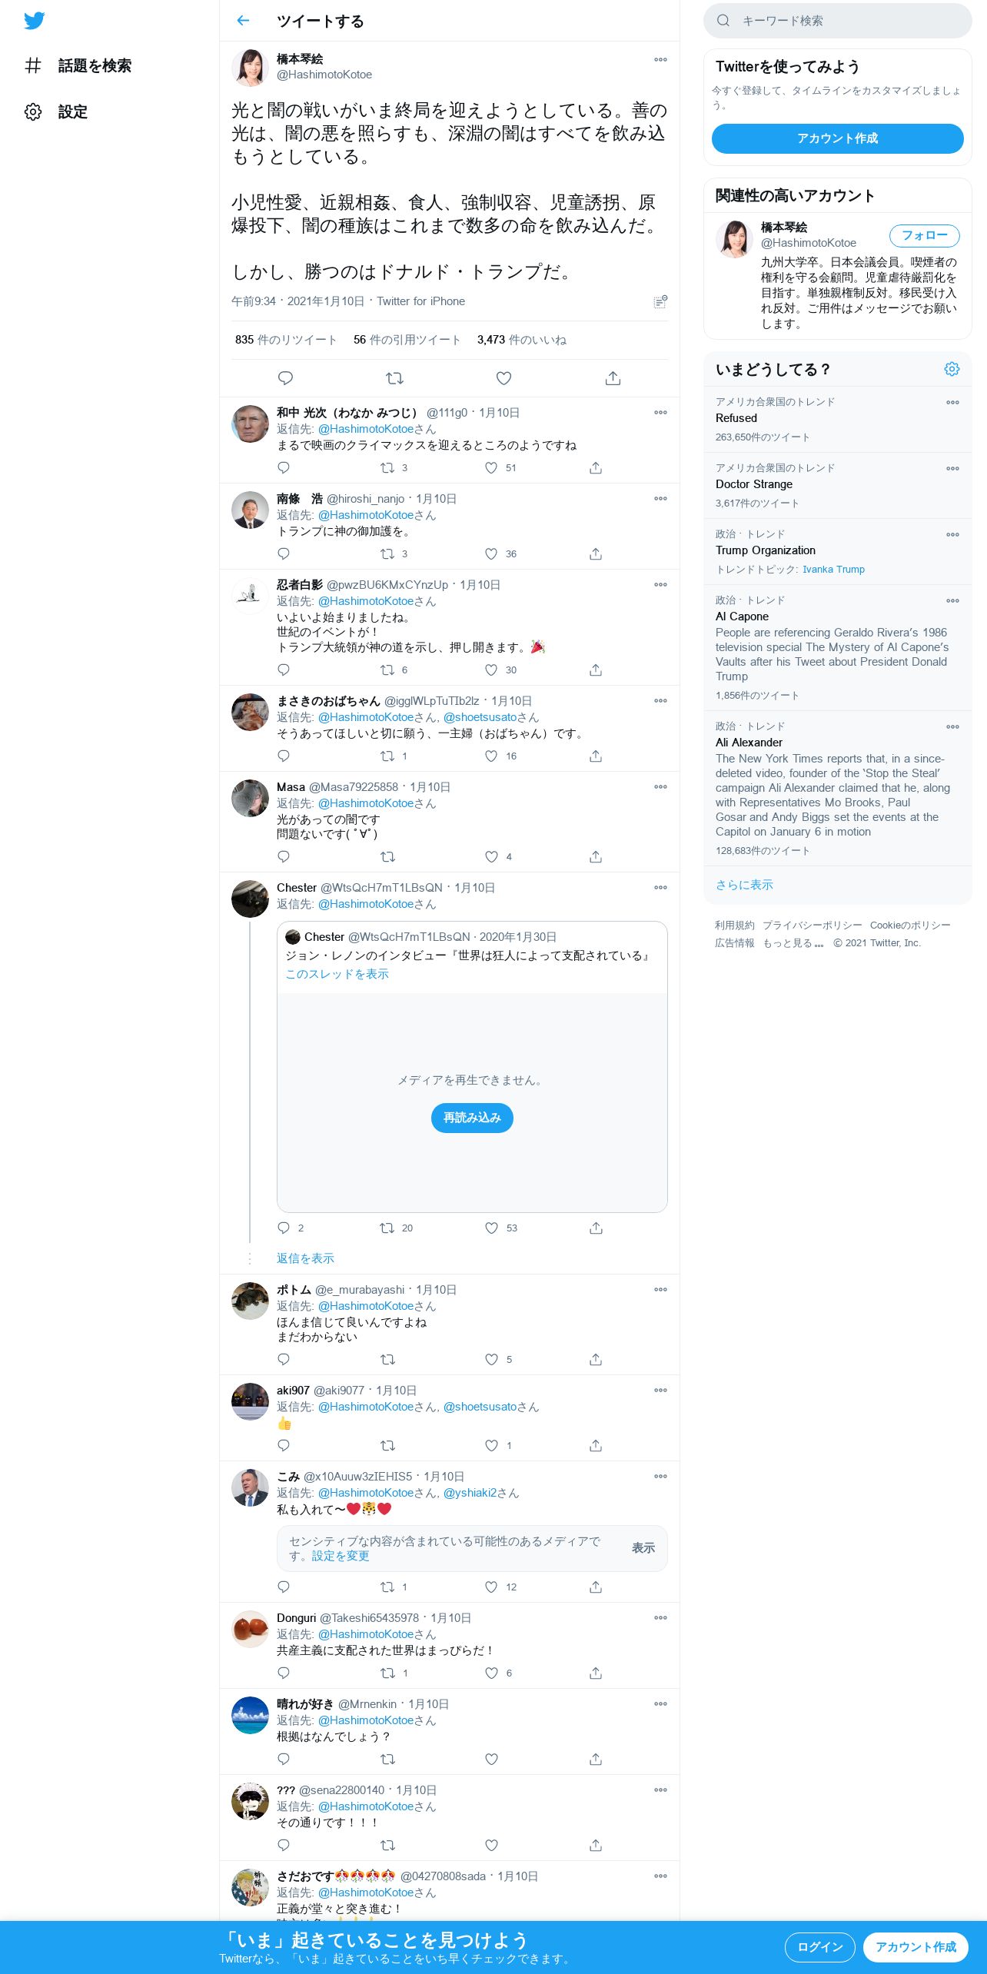
Task: Go back using the arrow icon
Action: (243, 21)
